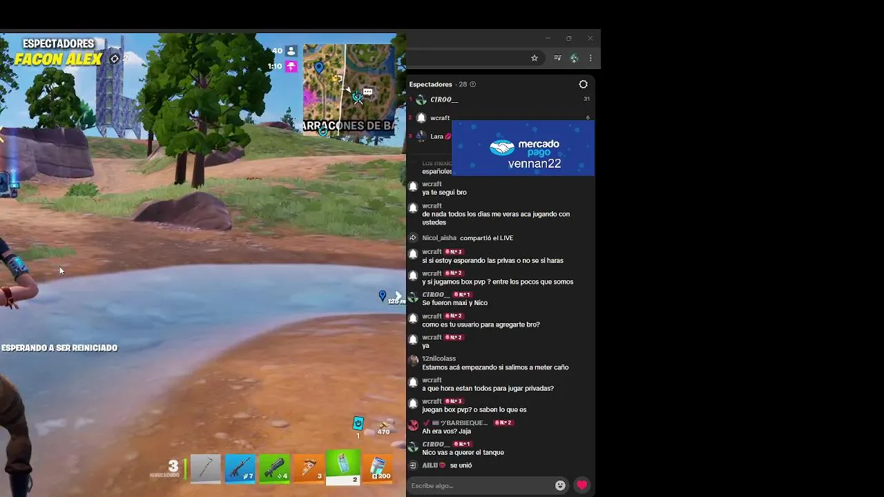The height and width of the screenshot is (497, 884).
Task: Click the crosshair icon next to FACON ALEX
Action: coord(115,59)
